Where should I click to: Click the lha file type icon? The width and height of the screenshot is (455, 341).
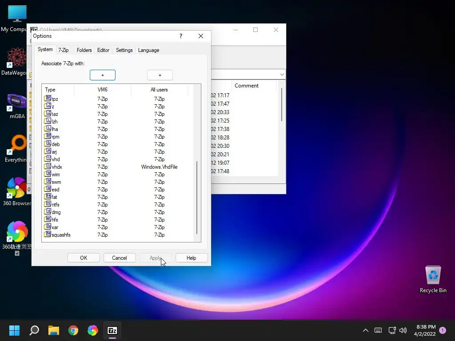[x=48, y=128]
